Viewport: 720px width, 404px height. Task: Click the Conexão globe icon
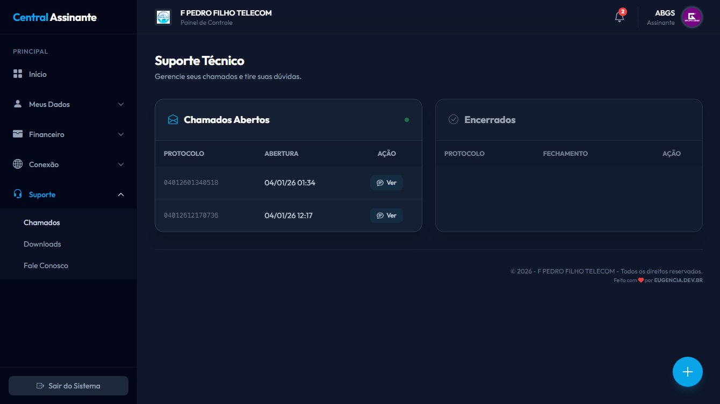[18, 164]
